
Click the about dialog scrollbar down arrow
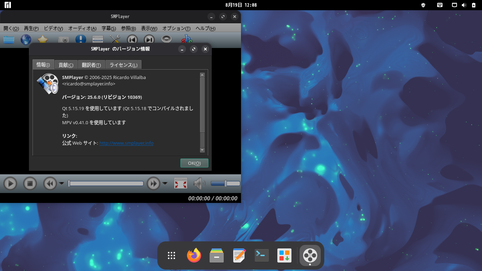click(x=202, y=150)
